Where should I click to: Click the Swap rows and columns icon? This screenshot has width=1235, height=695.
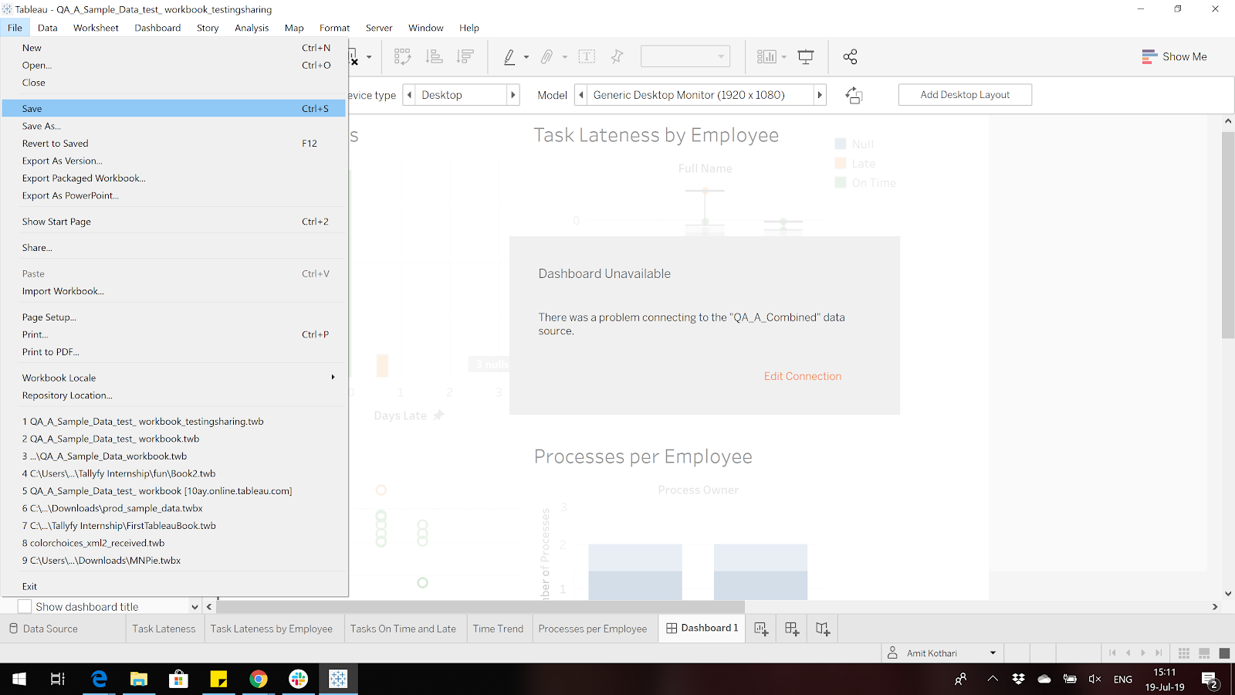tap(402, 56)
